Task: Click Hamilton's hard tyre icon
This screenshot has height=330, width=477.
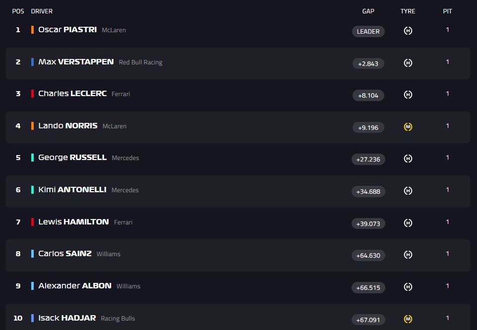Action: (x=408, y=223)
